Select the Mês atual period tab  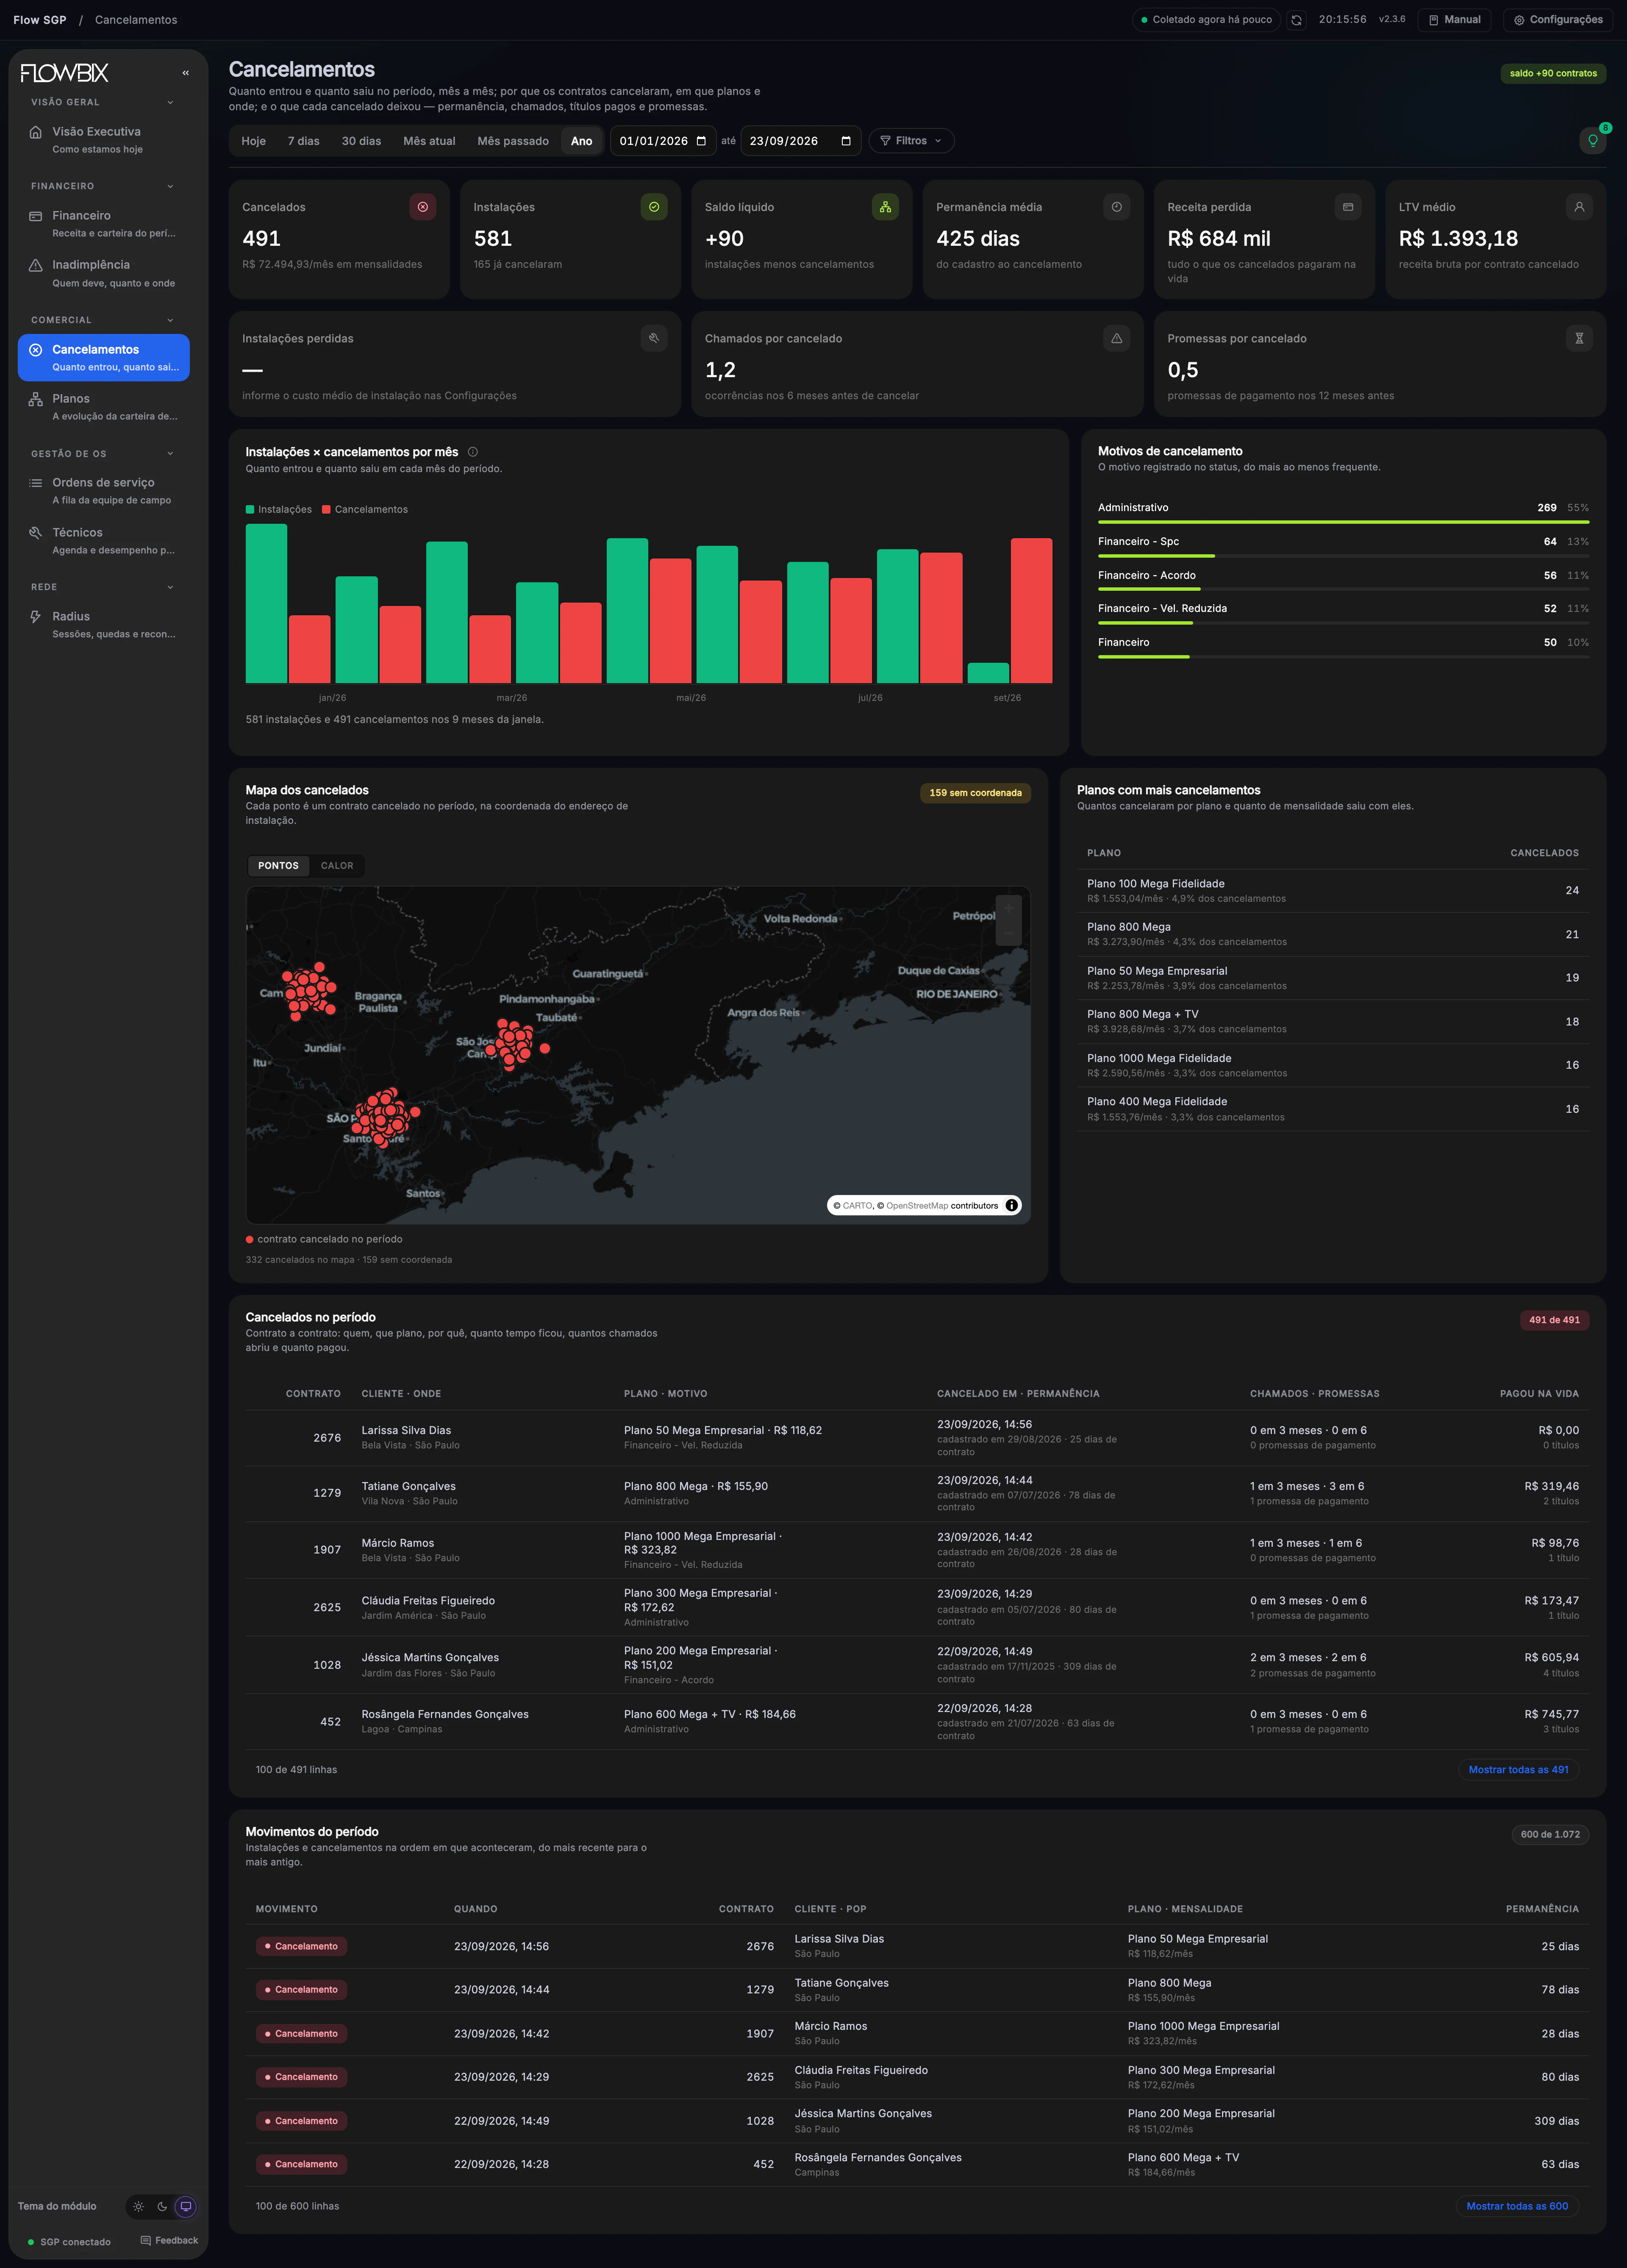click(x=429, y=141)
